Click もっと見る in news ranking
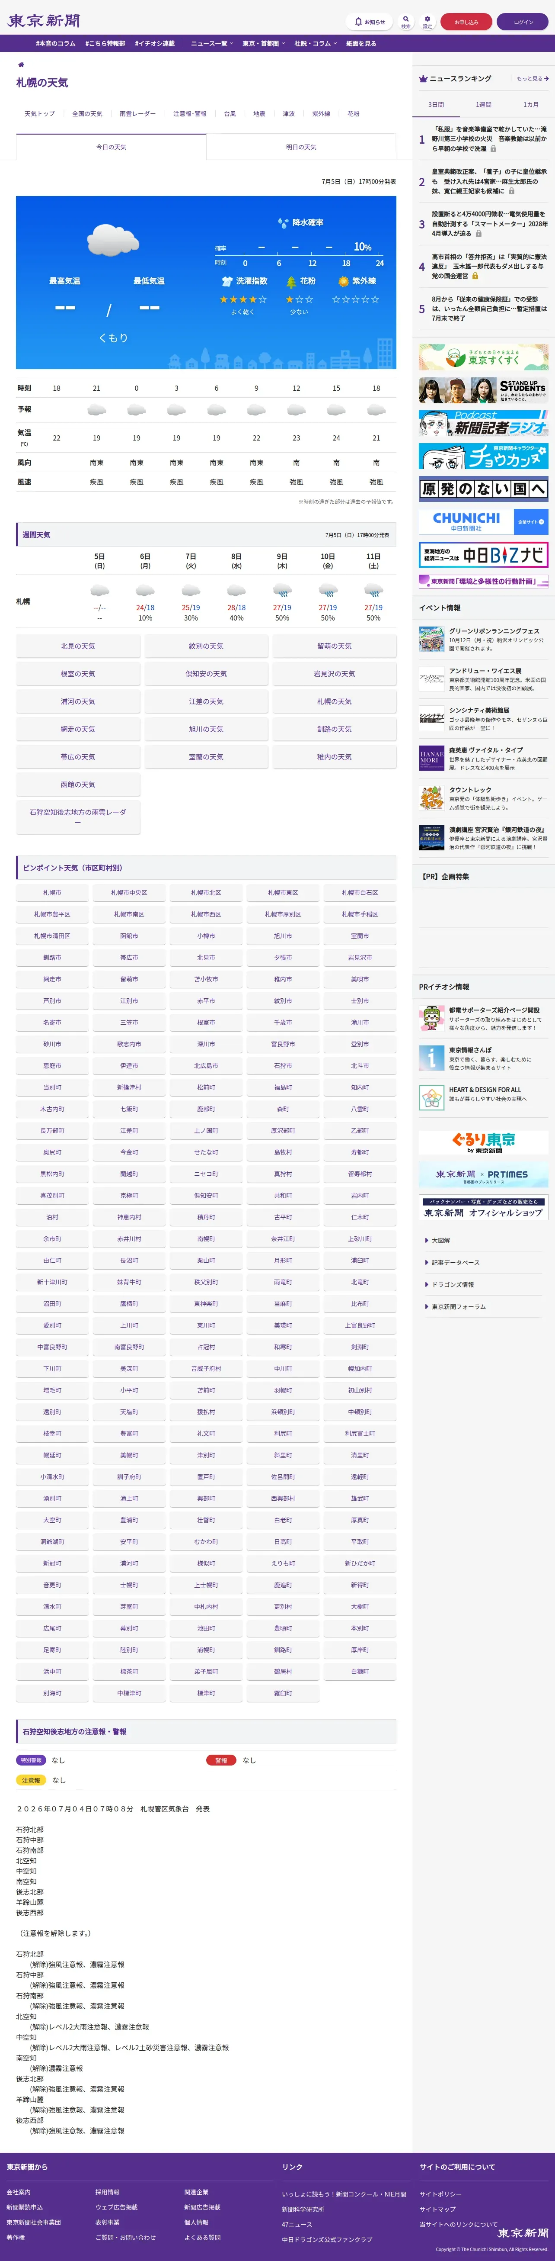Screen dimensions: 555x2261 tap(532, 79)
